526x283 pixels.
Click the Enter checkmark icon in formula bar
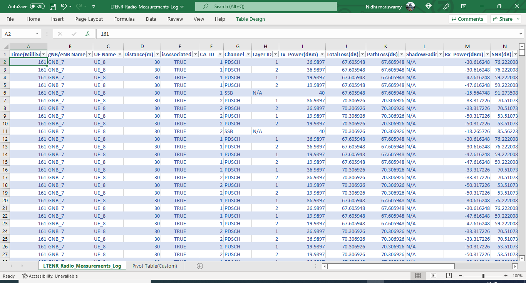tap(74, 34)
